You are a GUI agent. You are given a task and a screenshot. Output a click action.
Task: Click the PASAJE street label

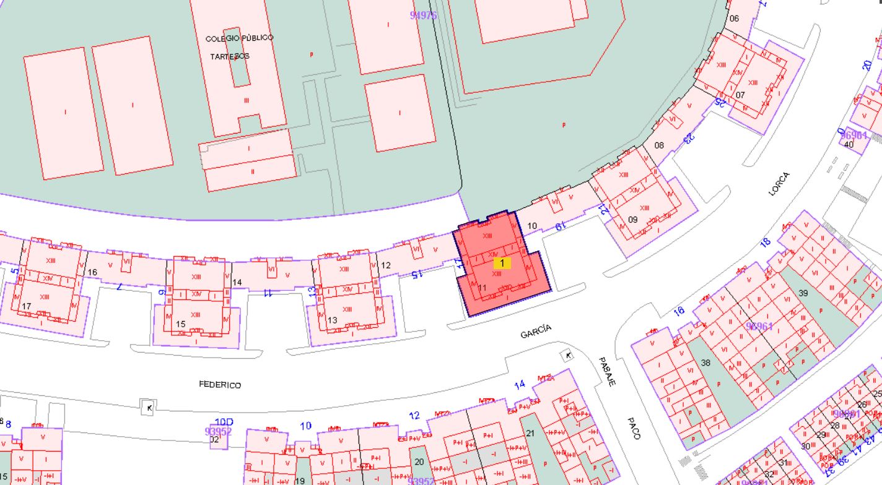(x=607, y=371)
